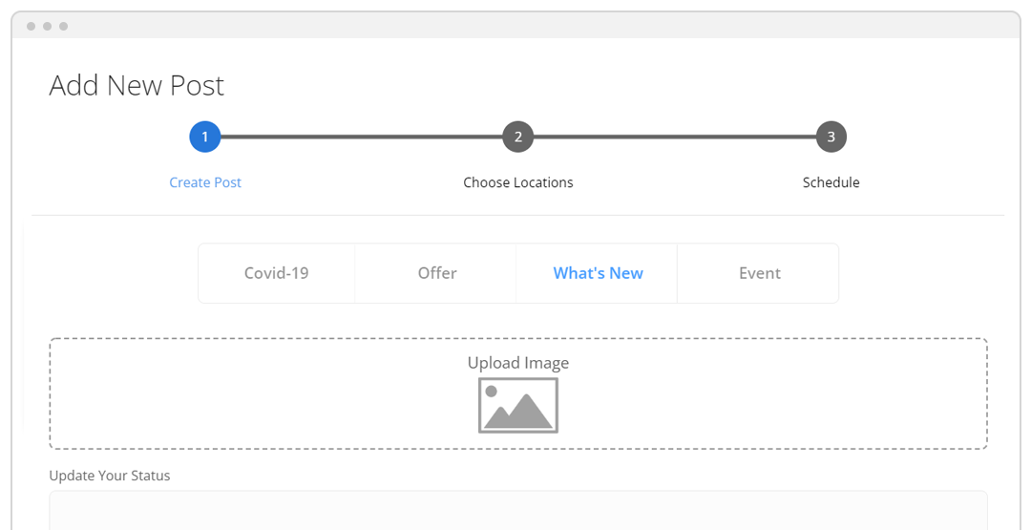Click the Upload Image text label
This screenshot has height=530, width=1031.
(517, 363)
